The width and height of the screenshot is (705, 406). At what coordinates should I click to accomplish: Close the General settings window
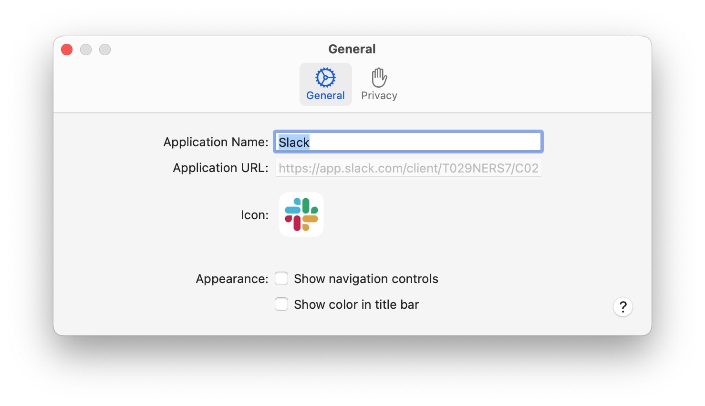pos(67,50)
